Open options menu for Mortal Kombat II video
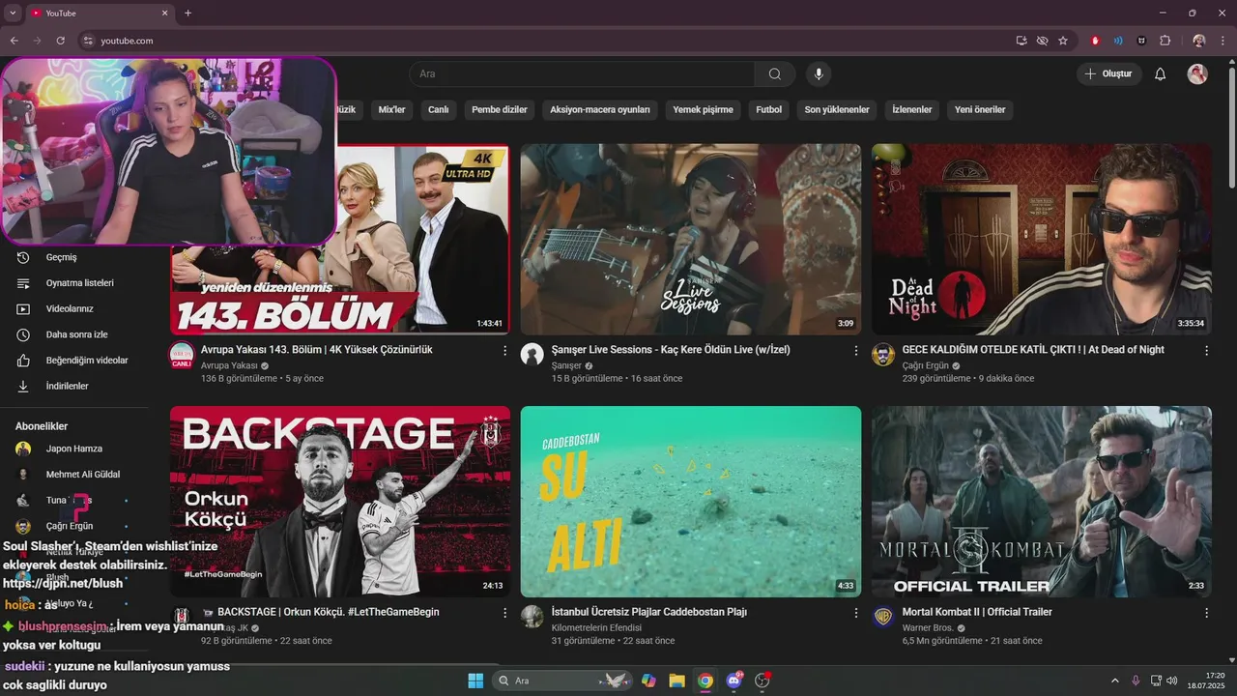This screenshot has width=1237, height=696. coord(1206,612)
